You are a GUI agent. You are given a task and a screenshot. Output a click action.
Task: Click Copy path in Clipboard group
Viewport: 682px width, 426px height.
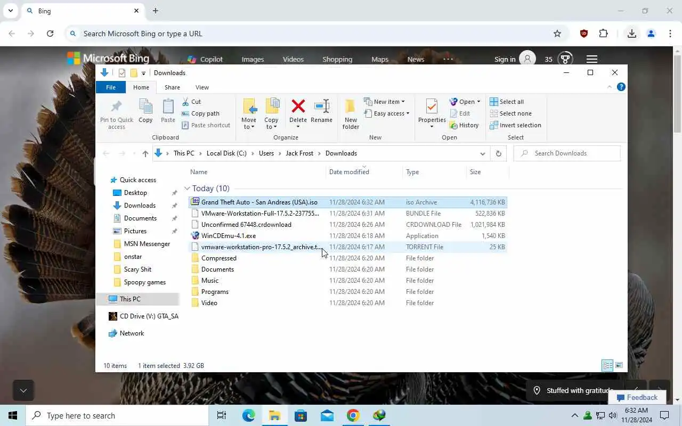(x=200, y=113)
